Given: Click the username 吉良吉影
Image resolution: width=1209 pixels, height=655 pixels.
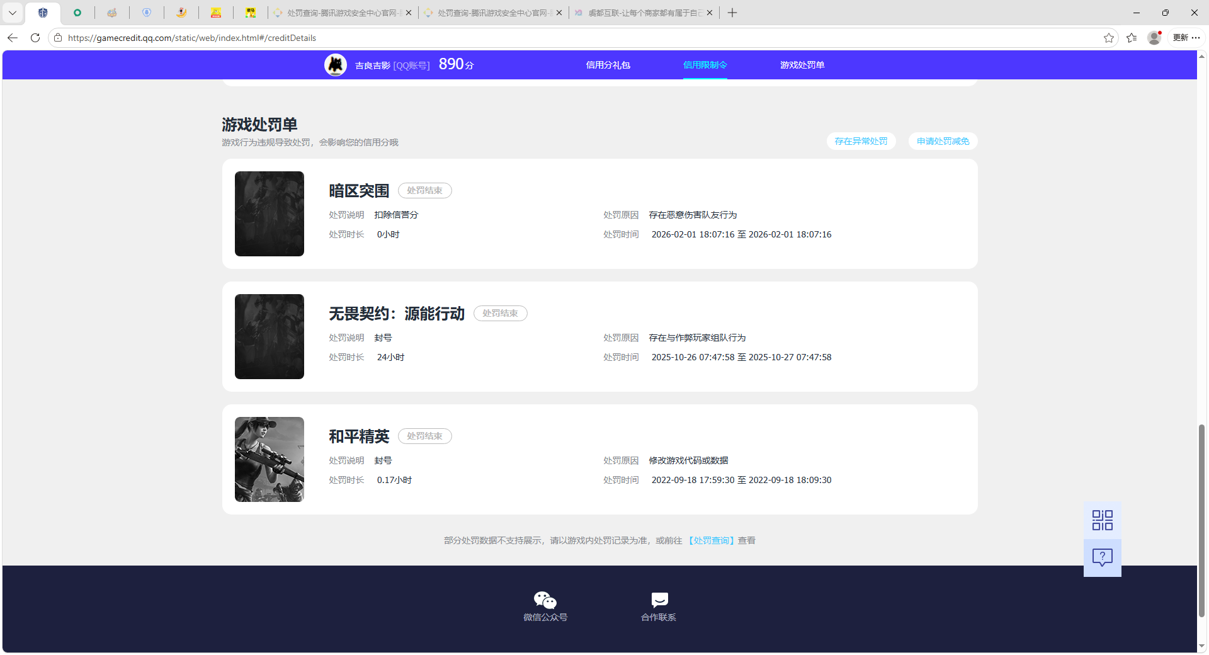Looking at the screenshot, I should click(373, 65).
